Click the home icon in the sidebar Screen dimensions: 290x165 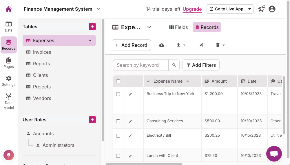pyautogui.click(x=9, y=9)
